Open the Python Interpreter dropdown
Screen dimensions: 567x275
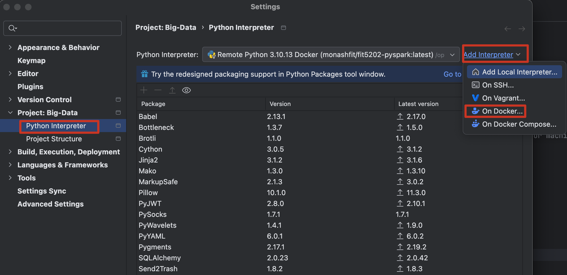[x=331, y=55]
